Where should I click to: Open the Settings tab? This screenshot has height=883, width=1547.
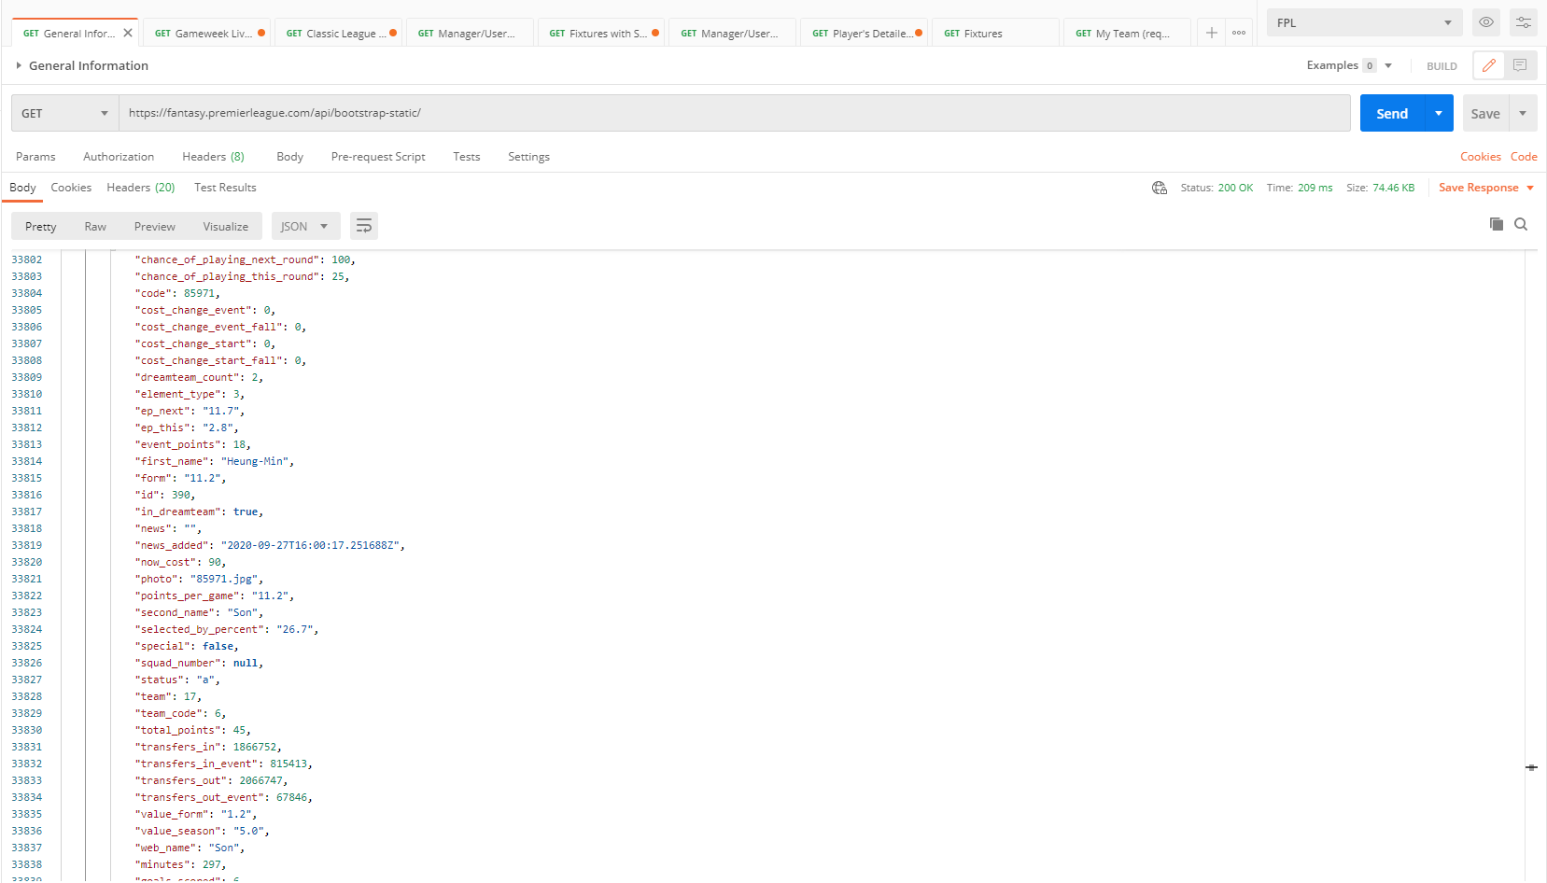tap(528, 157)
